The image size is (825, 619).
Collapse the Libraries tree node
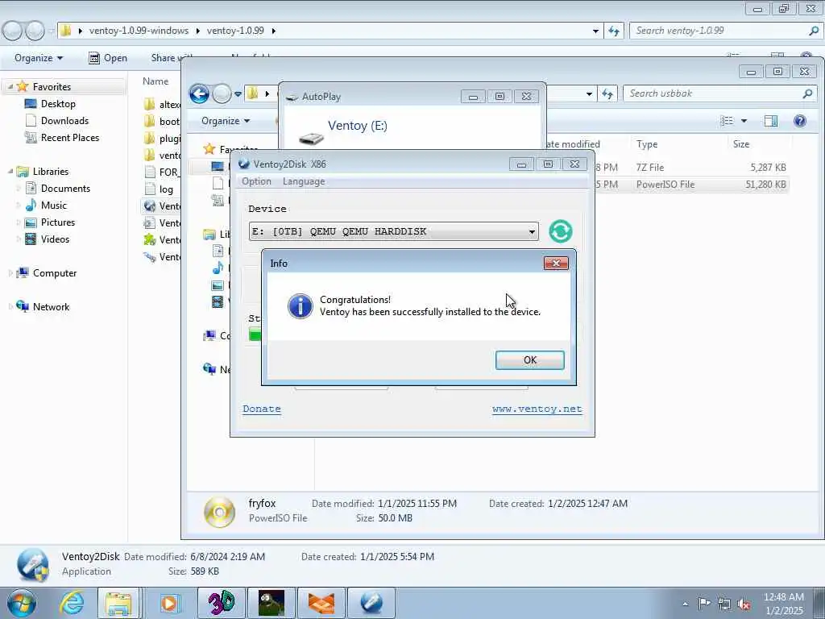pos(10,172)
